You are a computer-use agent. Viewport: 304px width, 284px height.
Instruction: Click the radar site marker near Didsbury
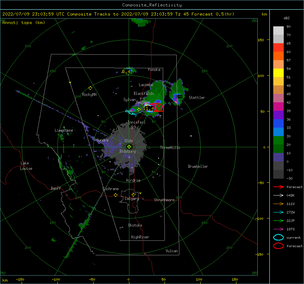(x=129, y=147)
